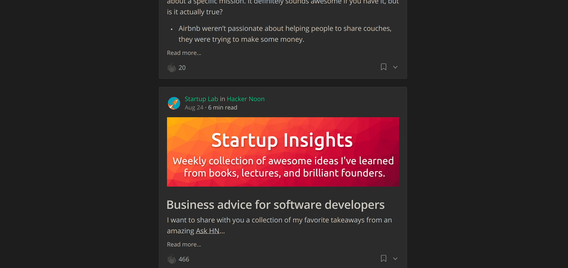Click the excerpt starting 'I want to share'
The image size is (568, 268).
279,220
